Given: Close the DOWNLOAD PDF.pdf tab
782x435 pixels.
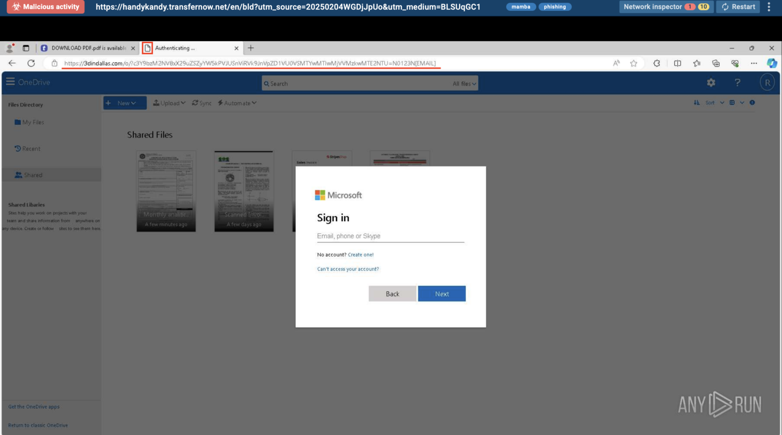Looking at the screenshot, I should [133, 48].
